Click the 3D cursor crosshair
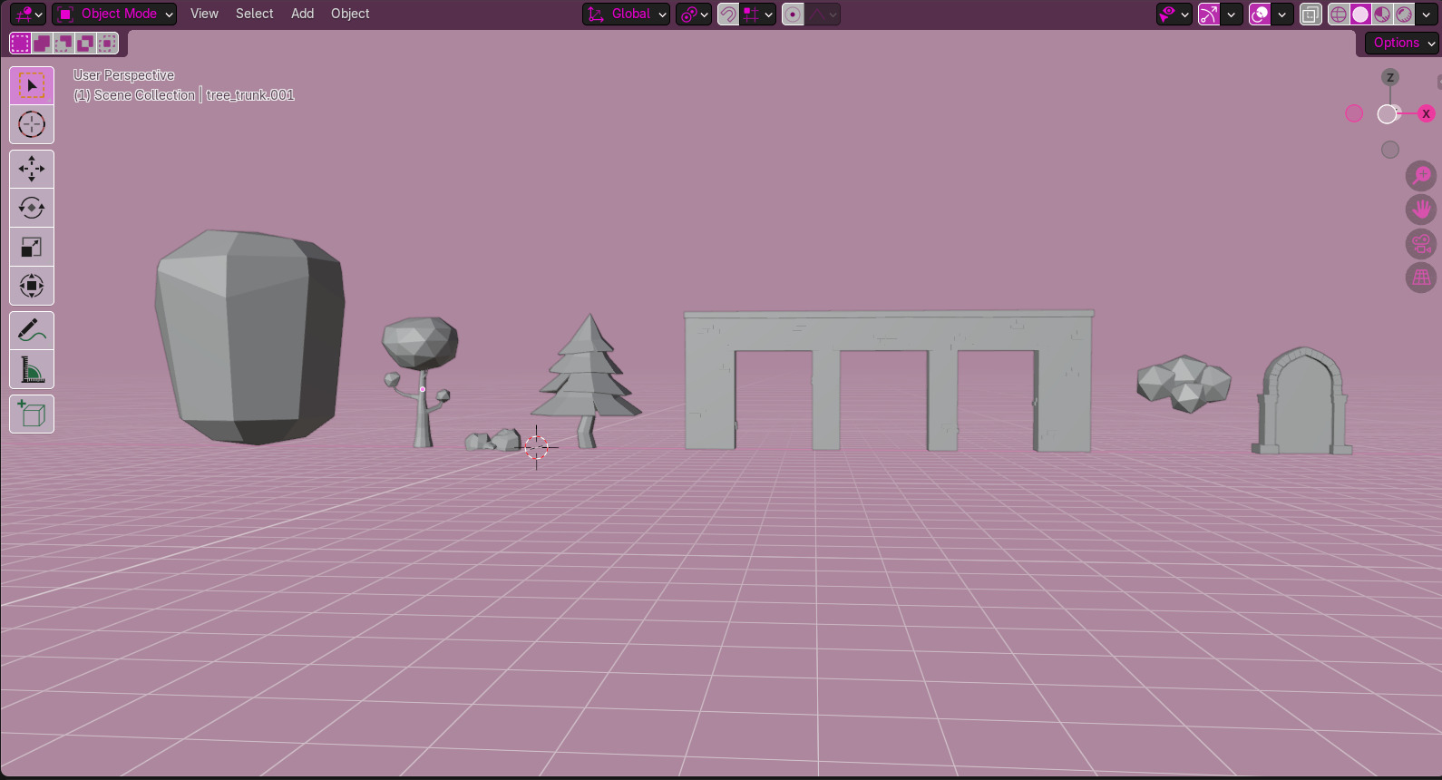 [x=537, y=446]
